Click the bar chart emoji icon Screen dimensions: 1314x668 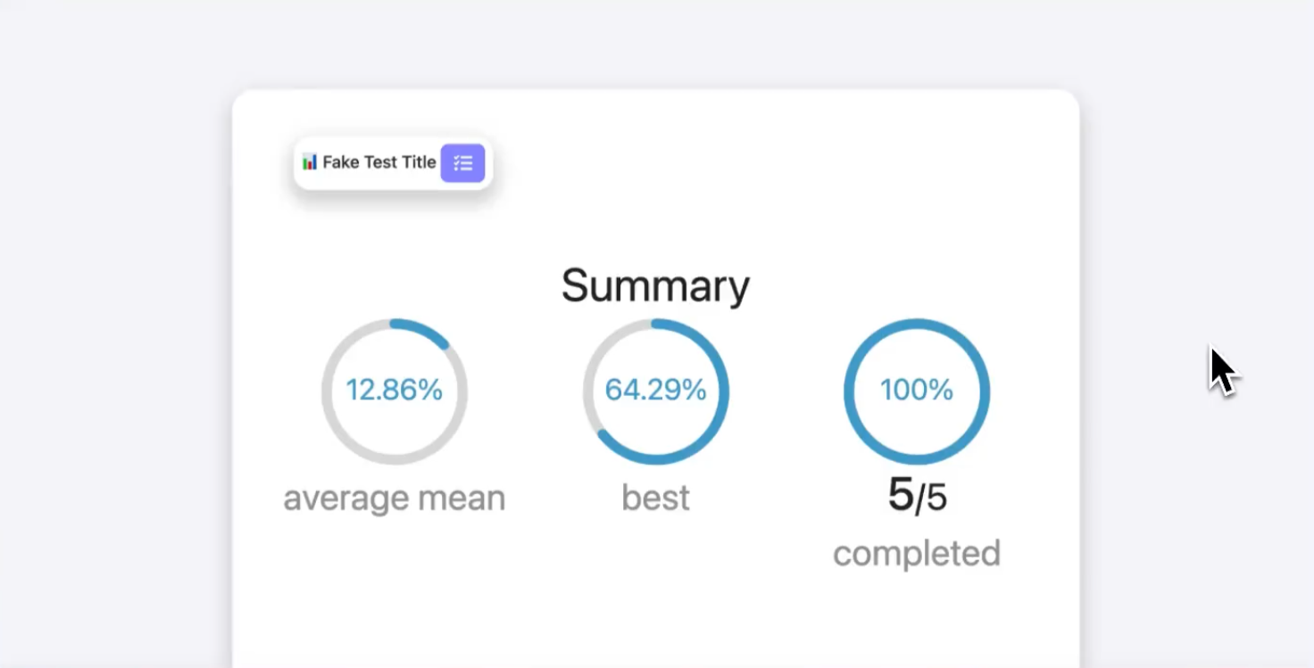click(x=310, y=162)
